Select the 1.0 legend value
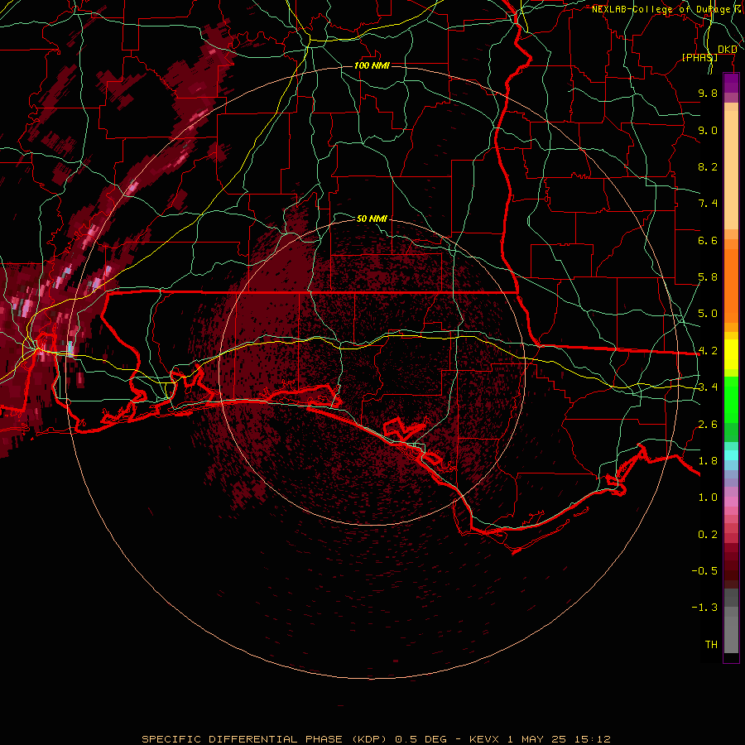This screenshot has width=745, height=745. pyautogui.click(x=708, y=497)
